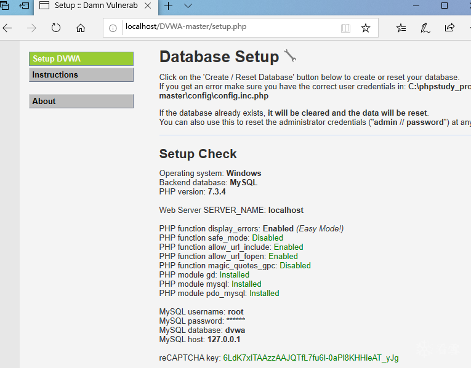The image size is (471, 368).
Task: Click the Share page icon
Action: click(449, 28)
